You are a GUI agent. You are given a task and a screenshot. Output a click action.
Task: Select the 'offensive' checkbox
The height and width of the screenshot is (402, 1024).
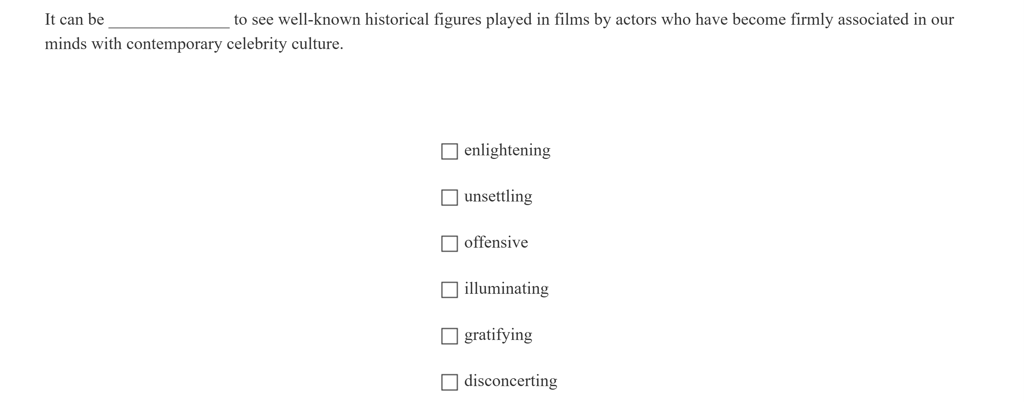tap(449, 244)
